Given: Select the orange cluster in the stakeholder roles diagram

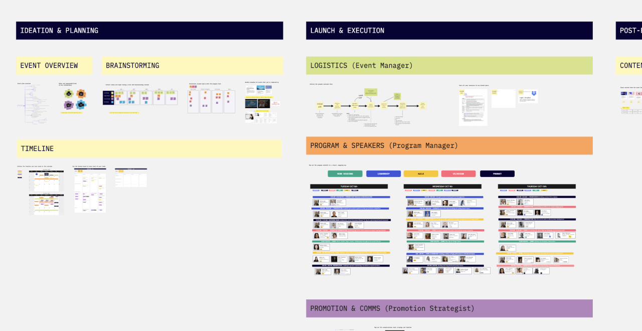Looking at the screenshot, I should pyautogui.click(x=81, y=94).
